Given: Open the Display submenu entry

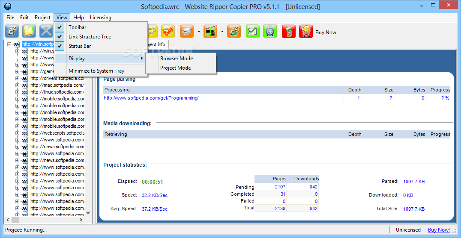Looking at the screenshot, I should point(101,59).
